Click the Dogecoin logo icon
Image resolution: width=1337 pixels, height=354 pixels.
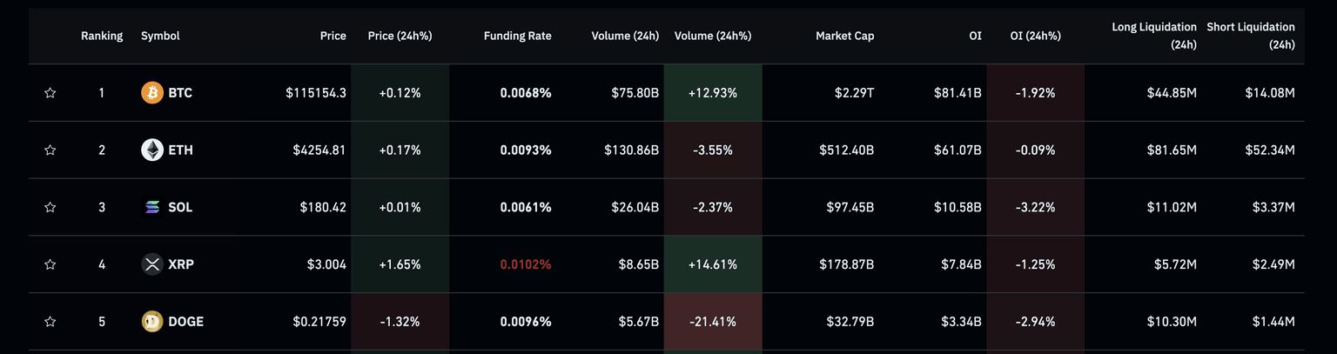pyautogui.click(x=152, y=322)
